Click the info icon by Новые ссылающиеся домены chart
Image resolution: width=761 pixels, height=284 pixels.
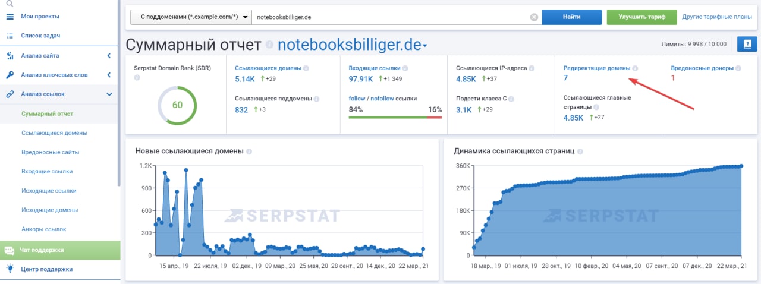(249, 152)
